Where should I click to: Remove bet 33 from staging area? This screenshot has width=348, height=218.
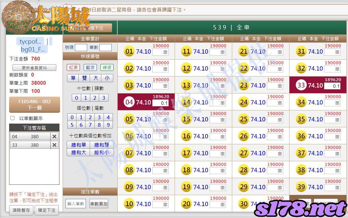point(54,145)
